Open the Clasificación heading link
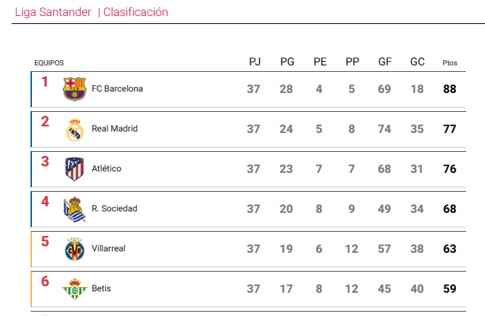This screenshot has height=316, width=485. coord(136,12)
